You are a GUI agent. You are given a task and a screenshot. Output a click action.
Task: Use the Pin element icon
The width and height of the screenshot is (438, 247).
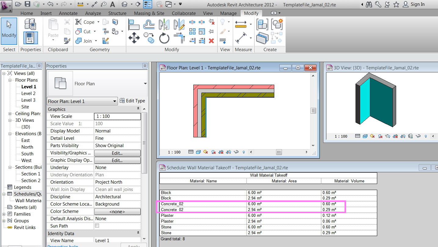pyautogui.click(x=211, y=31)
